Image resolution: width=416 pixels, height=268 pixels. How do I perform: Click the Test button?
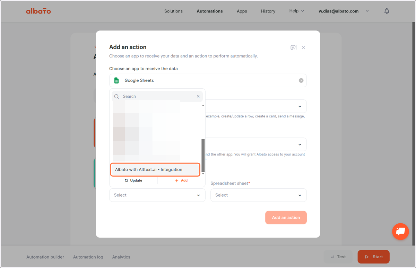click(x=338, y=257)
